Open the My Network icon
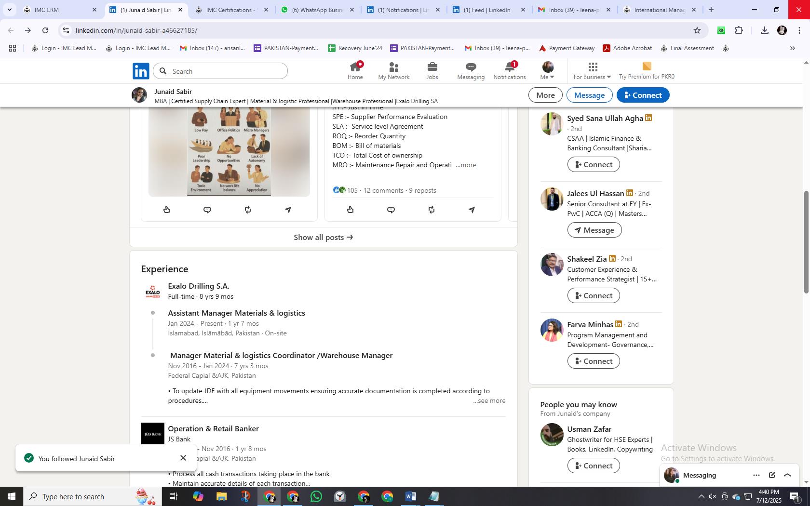The image size is (810, 506). 393,71
